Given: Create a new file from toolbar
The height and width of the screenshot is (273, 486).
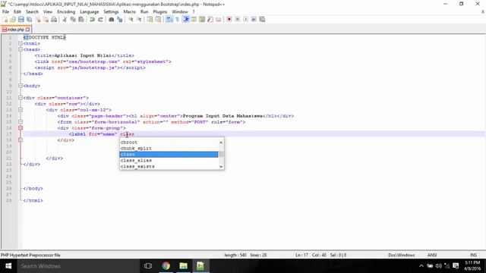Looking at the screenshot, I should 5,20.
